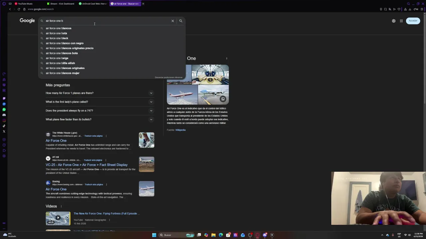Open the browser AI assistant icon

(x=416, y=9)
